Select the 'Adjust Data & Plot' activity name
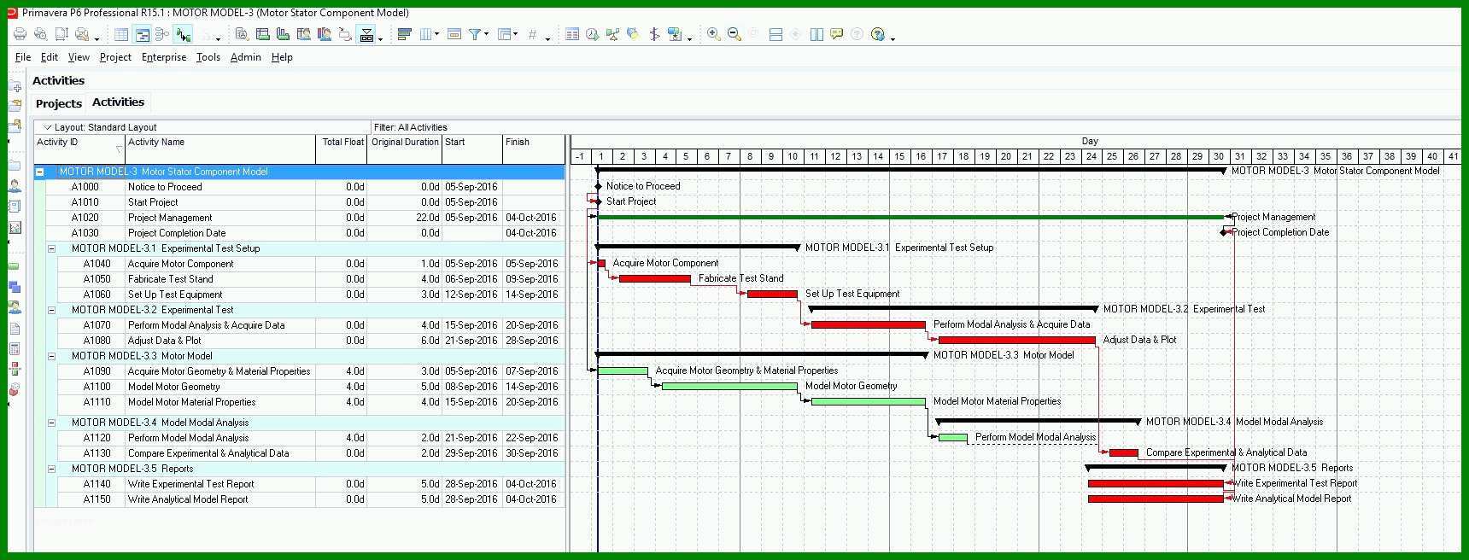Viewport: 1469px width, 560px height. pyautogui.click(x=165, y=341)
